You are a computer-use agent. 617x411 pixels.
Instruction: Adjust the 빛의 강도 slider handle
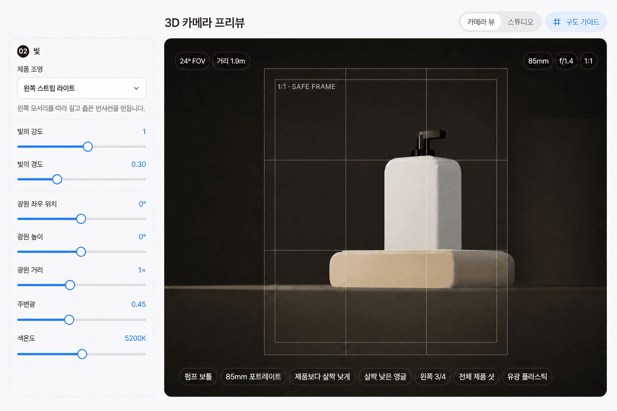coord(88,146)
